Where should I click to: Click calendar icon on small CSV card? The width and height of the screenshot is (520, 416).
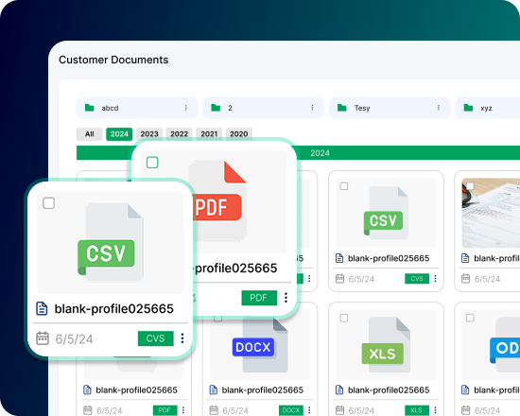340,279
